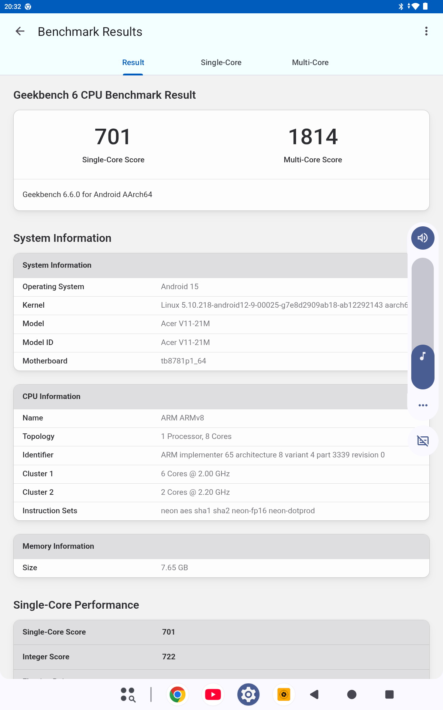The height and width of the screenshot is (710, 443).
Task: Switch to the Single-Core tab
Action: coord(221,62)
